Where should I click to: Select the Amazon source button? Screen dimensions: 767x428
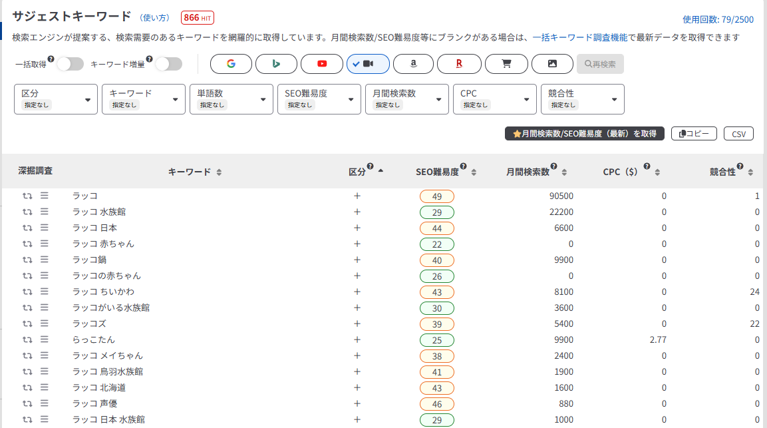[413, 64]
